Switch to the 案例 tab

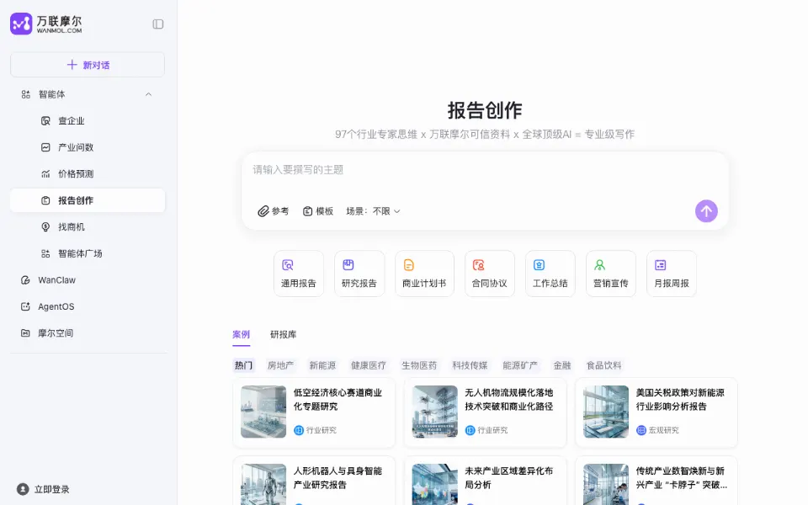tap(242, 334)
